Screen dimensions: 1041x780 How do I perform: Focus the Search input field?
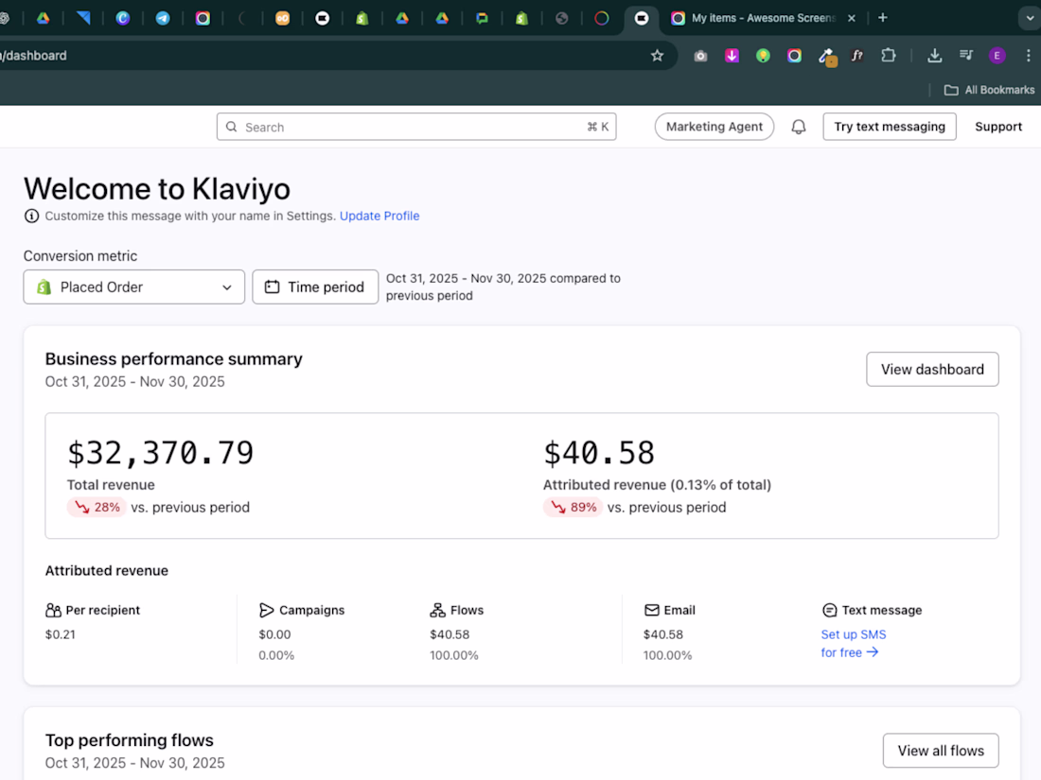[416, 127]
